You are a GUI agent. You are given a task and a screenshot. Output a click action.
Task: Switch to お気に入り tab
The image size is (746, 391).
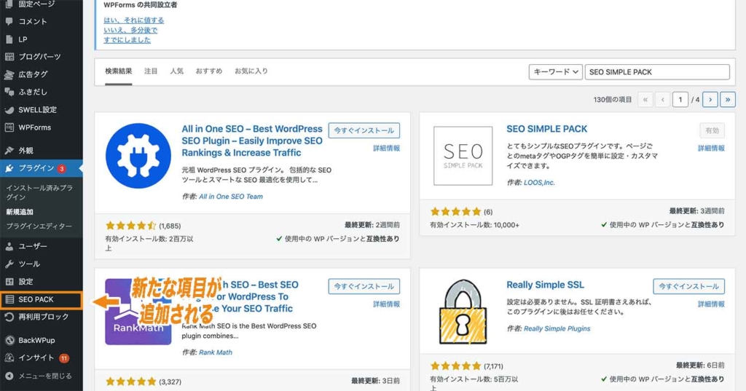(251, 71)
